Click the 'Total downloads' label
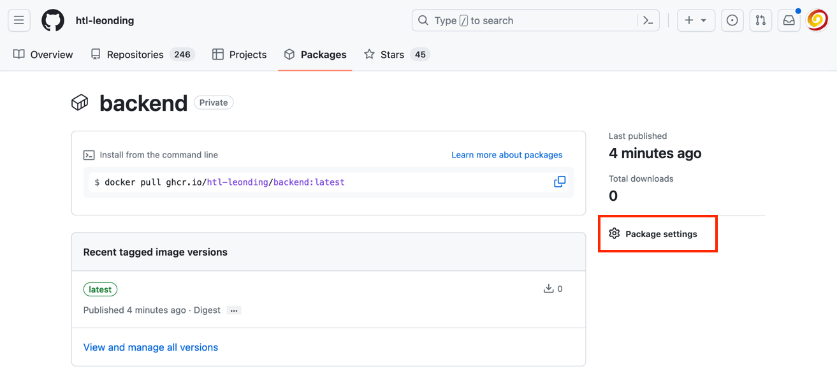The width and height of the screenshot is (837, 378). coord(641,178)
